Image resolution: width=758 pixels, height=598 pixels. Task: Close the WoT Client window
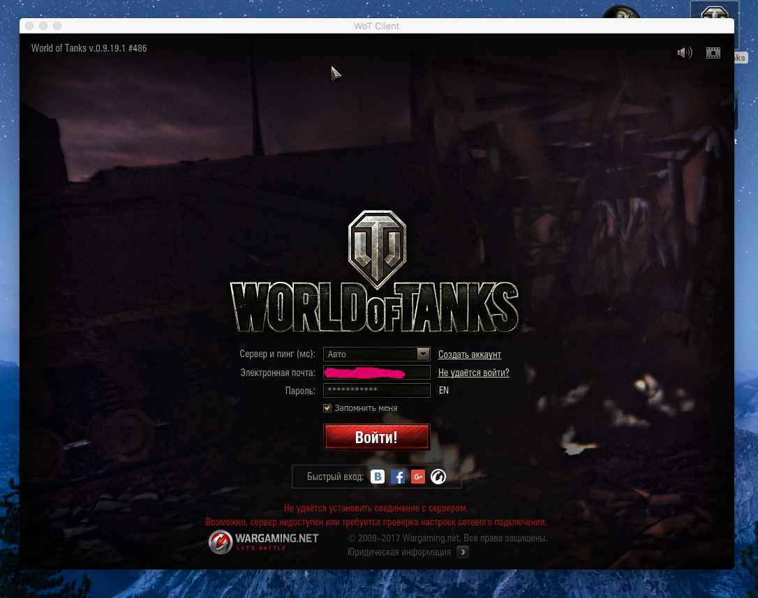tap(29, 26)
